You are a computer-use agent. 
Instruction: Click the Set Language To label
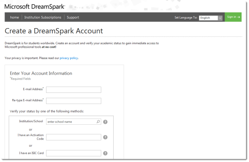[186, 17]
